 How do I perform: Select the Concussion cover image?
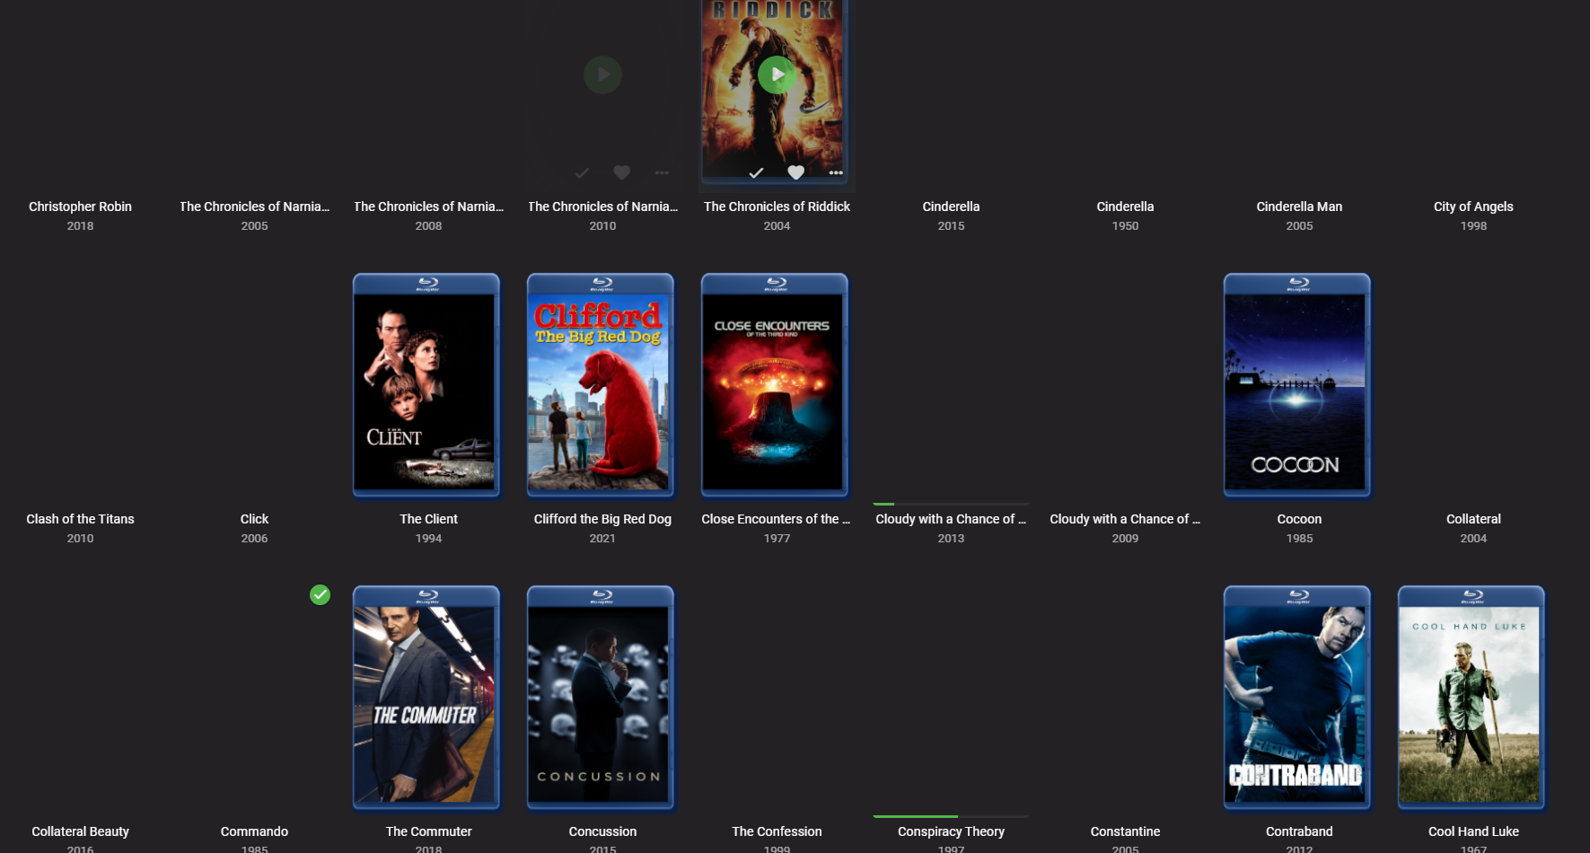point(601,698)
